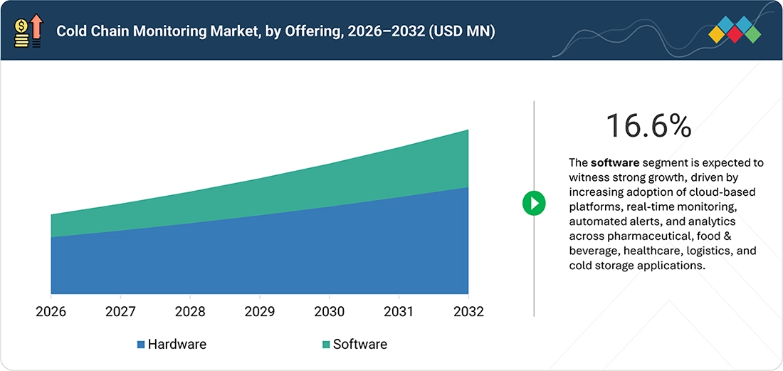Click the 16.6% growth figure
The height and width of the screenshot is (371, 783).
coord(648,126)
